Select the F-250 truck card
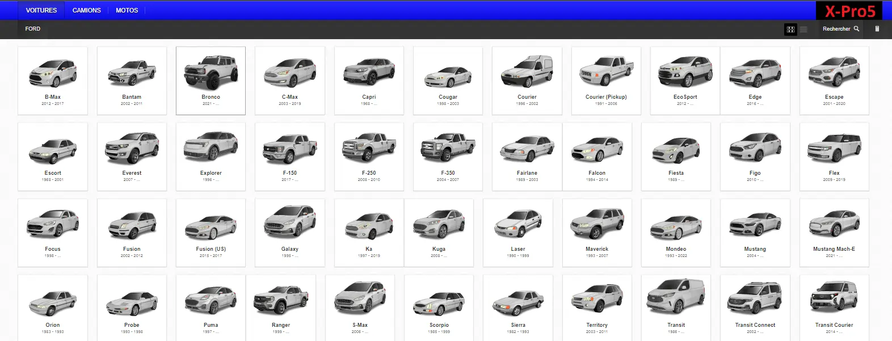The height and width of the screenshot is (341, 892). (x=369, y=157)
